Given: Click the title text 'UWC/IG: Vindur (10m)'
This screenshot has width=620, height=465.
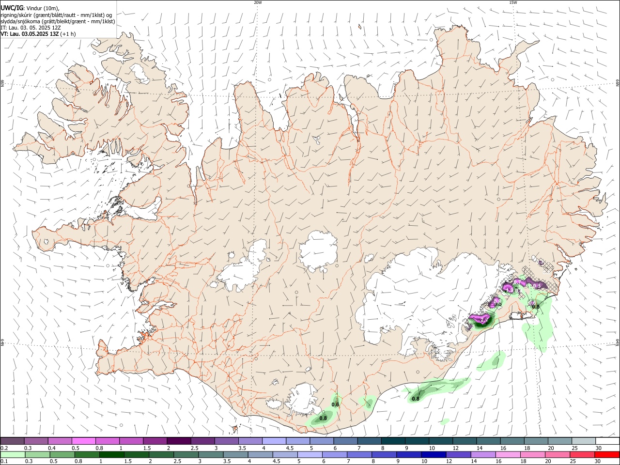Looking at the screenshot, I should click(x=30, y=8).
